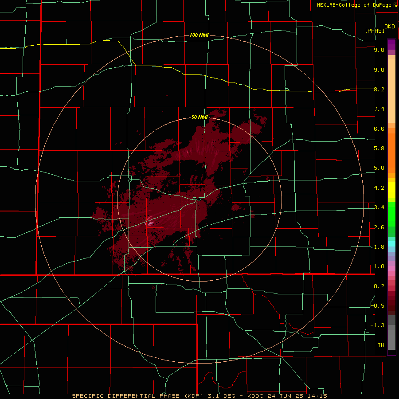Click the product title text at the bottom
The height and width of the screenshot is (399, 399).
tap(199, 396)
